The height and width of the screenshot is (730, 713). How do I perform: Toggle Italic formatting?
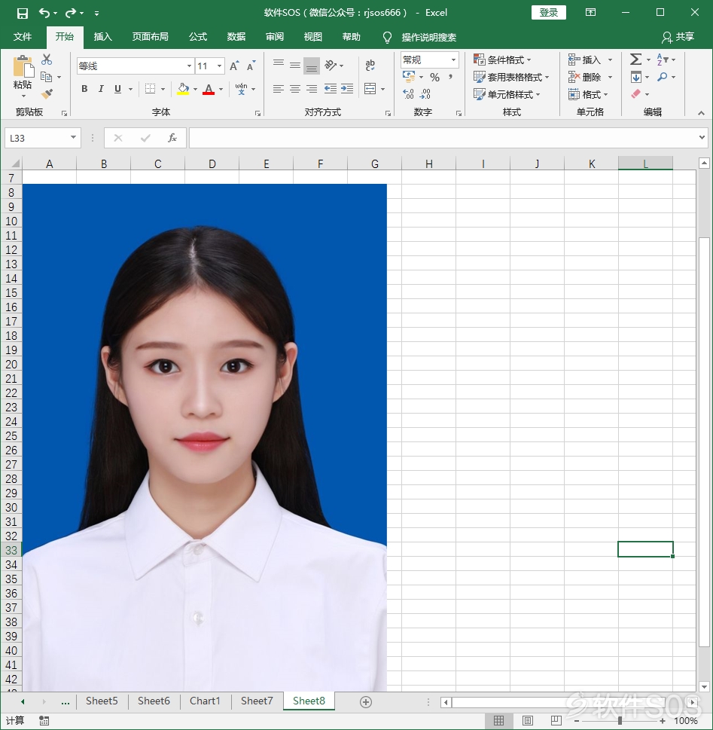(101, 88)
